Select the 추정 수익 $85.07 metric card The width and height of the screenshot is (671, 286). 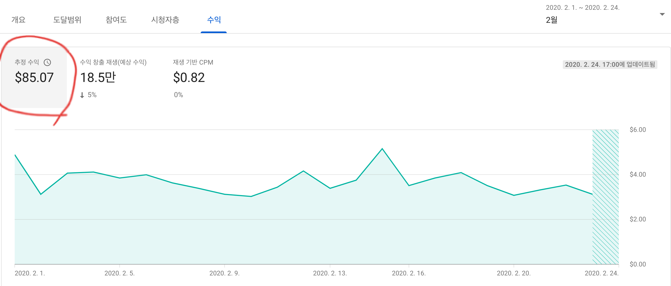[x=34, y=77]
